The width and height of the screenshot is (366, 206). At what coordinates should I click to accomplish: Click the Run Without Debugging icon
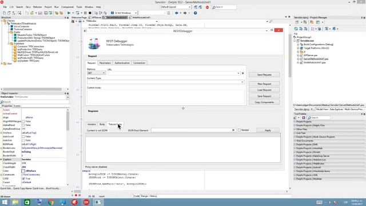78,13
